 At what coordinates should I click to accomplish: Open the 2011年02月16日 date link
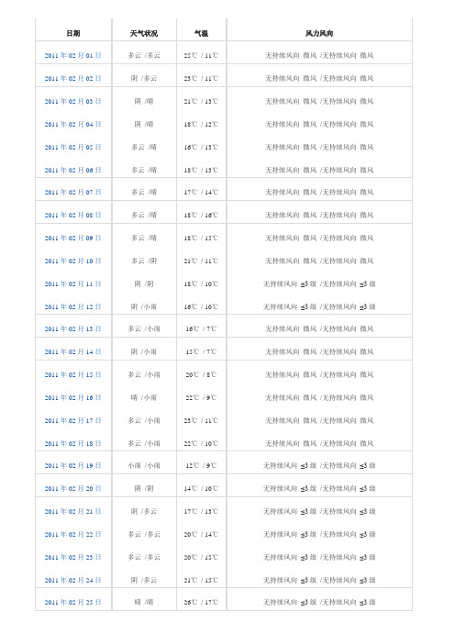pyautogui.click(x=73, y=397)
